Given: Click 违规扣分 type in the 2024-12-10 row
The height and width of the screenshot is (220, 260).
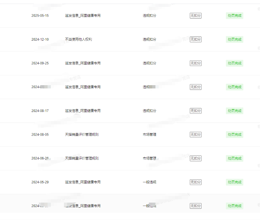Looking at the screenshot, I should coord(149,39).
